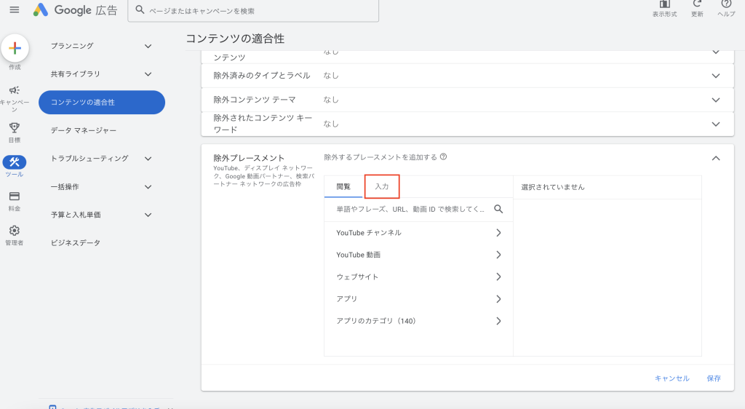Expand the 除外コンテンツ テーマ row
Screen dimensions: 745x409
click(716, 100)
